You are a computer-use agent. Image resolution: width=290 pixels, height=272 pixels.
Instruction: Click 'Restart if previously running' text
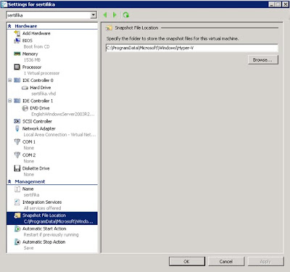pos(51,235)
